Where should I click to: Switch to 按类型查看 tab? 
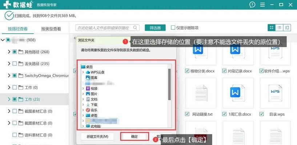coord(51,29)
